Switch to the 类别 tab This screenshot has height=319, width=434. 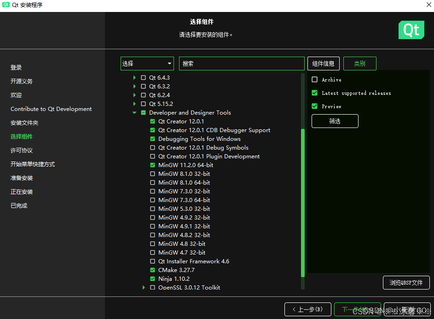pos(359,64)
